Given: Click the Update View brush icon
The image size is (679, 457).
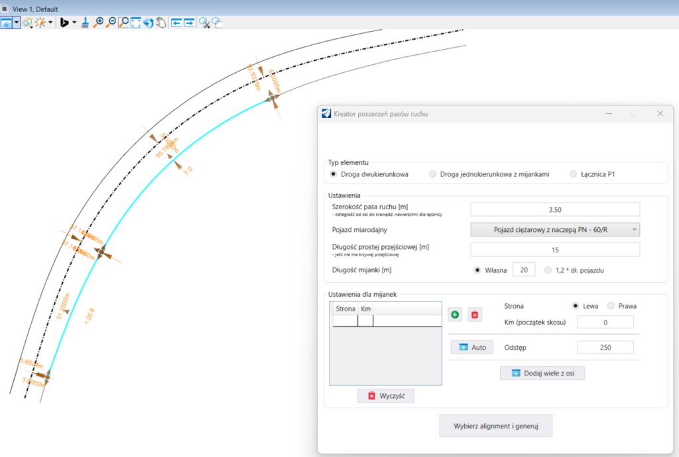Looking at the screenshot, I should (86, 23).
